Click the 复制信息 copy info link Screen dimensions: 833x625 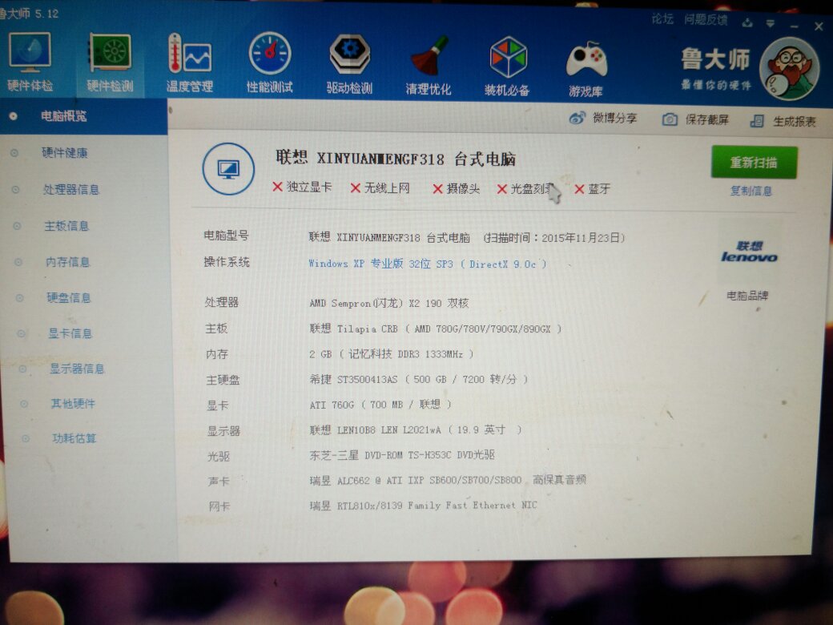pyautogui.click(x=751, y=191)
